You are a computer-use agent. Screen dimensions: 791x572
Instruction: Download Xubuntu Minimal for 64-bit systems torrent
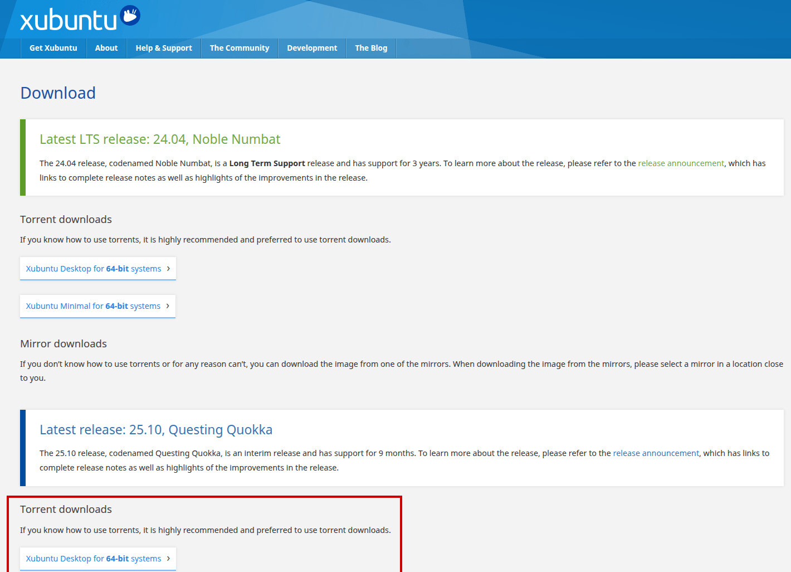click(93, 306)
